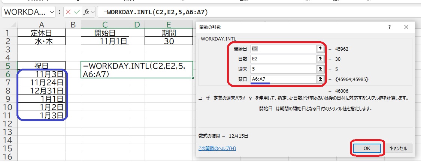This screenshot has height=162, width=421.
Task: Click the enter checkmark in formula bar
Action: [x=77, y=12]
